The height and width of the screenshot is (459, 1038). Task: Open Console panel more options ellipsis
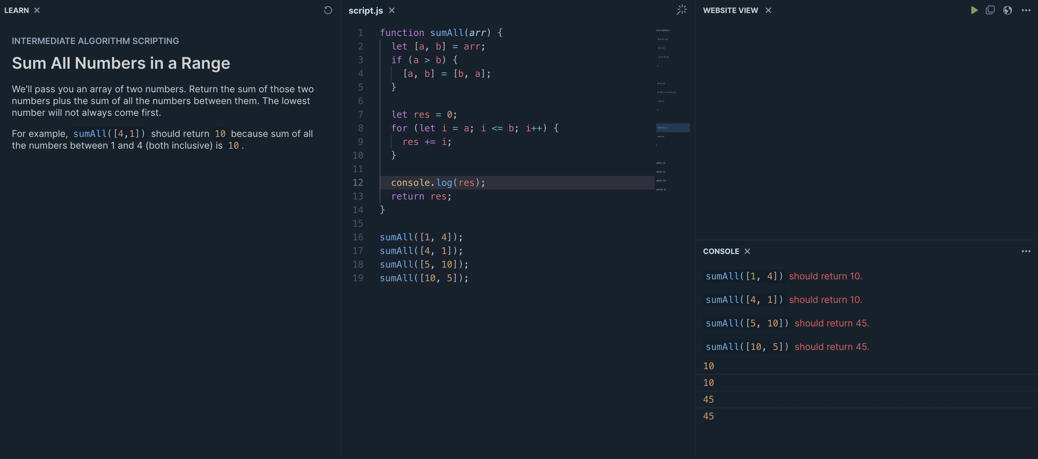(1026, 251)
